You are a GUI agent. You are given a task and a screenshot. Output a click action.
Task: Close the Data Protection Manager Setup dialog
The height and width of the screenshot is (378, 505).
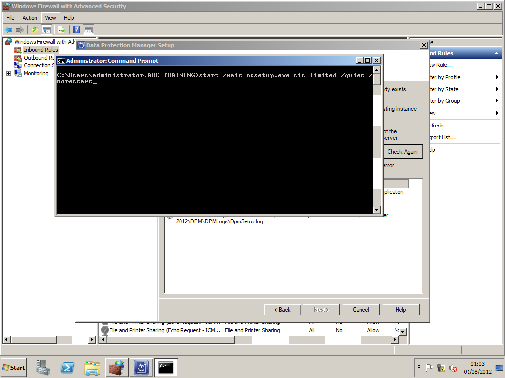(x=424, y=45)
